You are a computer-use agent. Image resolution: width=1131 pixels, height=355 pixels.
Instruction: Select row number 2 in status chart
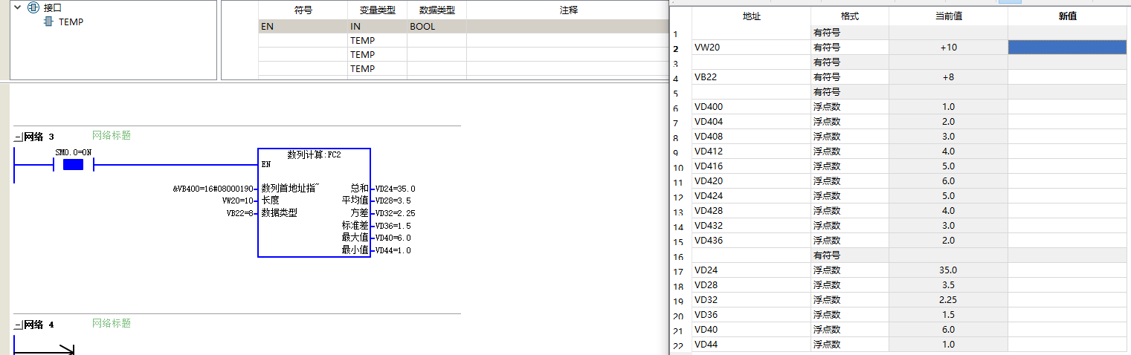tap(680, 49)
